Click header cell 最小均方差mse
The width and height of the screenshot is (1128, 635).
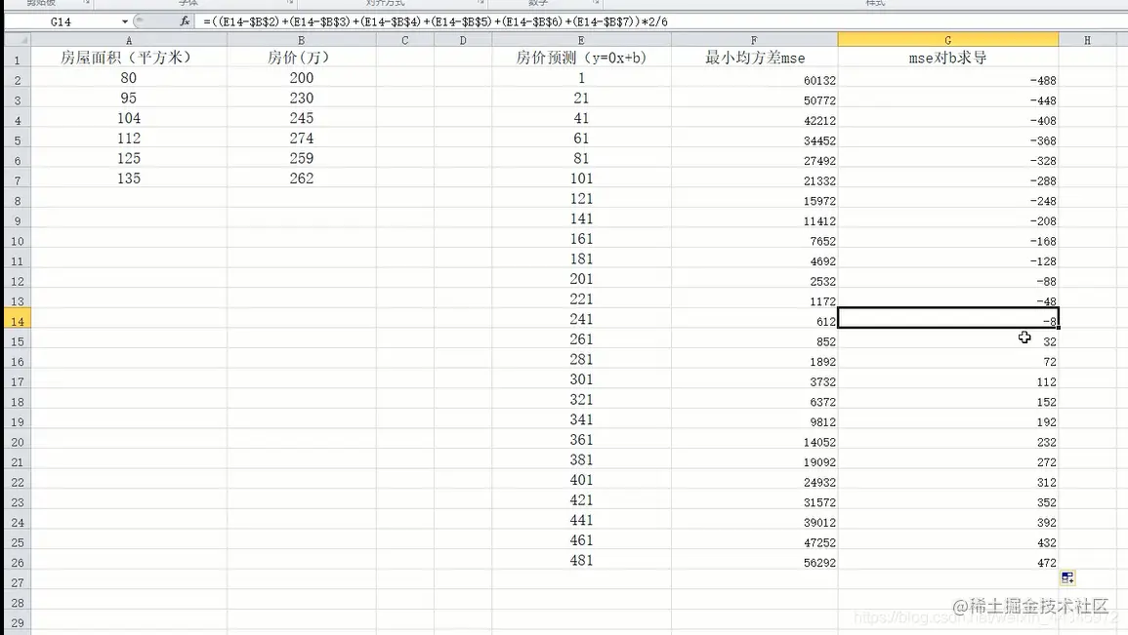[754, 58]
